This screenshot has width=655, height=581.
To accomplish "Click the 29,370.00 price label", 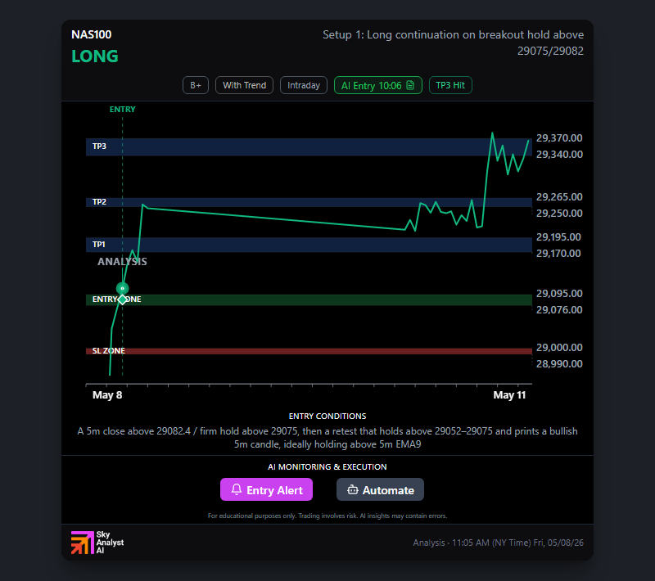I will [559, 138].
